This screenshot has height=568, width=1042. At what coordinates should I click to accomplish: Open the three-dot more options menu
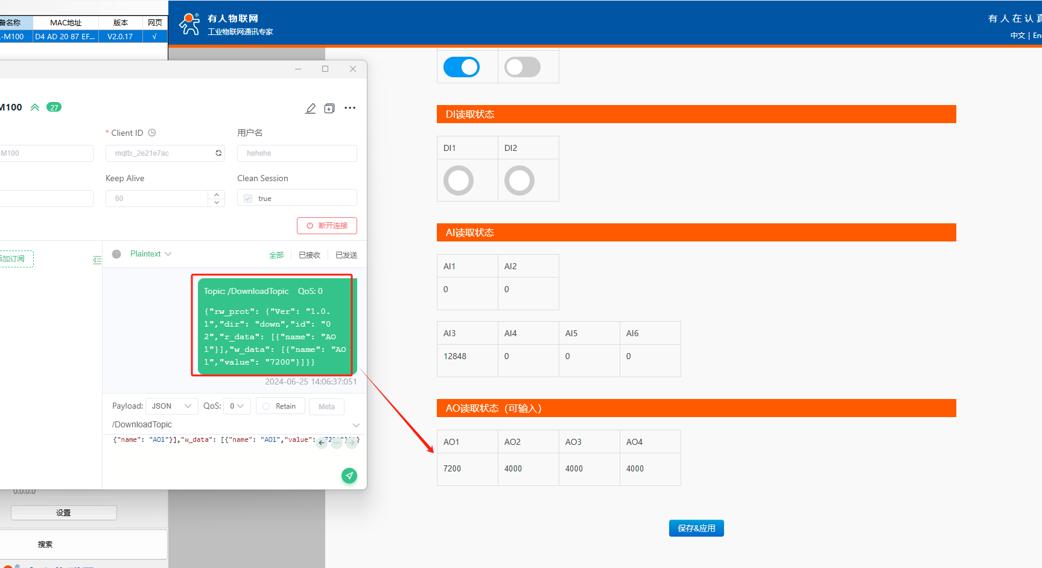coord(350,108)
